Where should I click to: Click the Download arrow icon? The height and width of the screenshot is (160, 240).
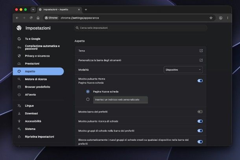coord(19,114)
